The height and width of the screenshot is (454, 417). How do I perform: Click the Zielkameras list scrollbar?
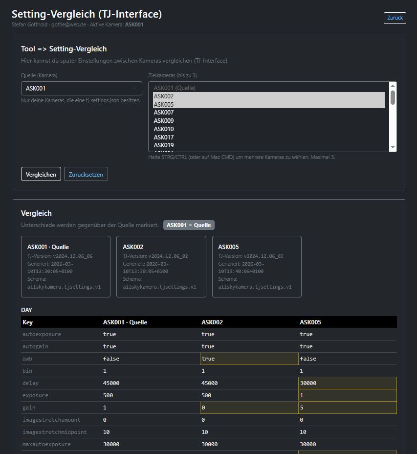[393, 98]
